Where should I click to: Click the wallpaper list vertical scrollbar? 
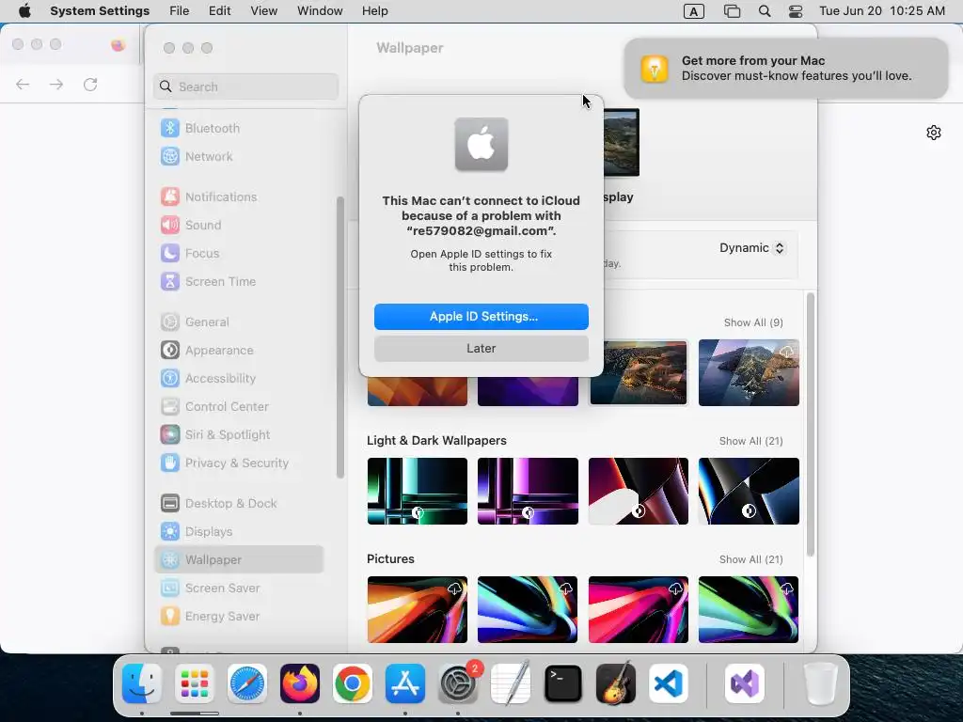[x=811, y=425]
